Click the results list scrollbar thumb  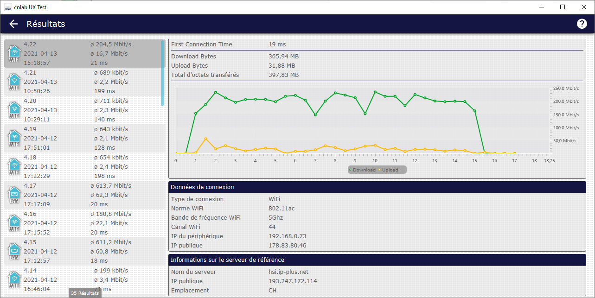tap(162, 73)
